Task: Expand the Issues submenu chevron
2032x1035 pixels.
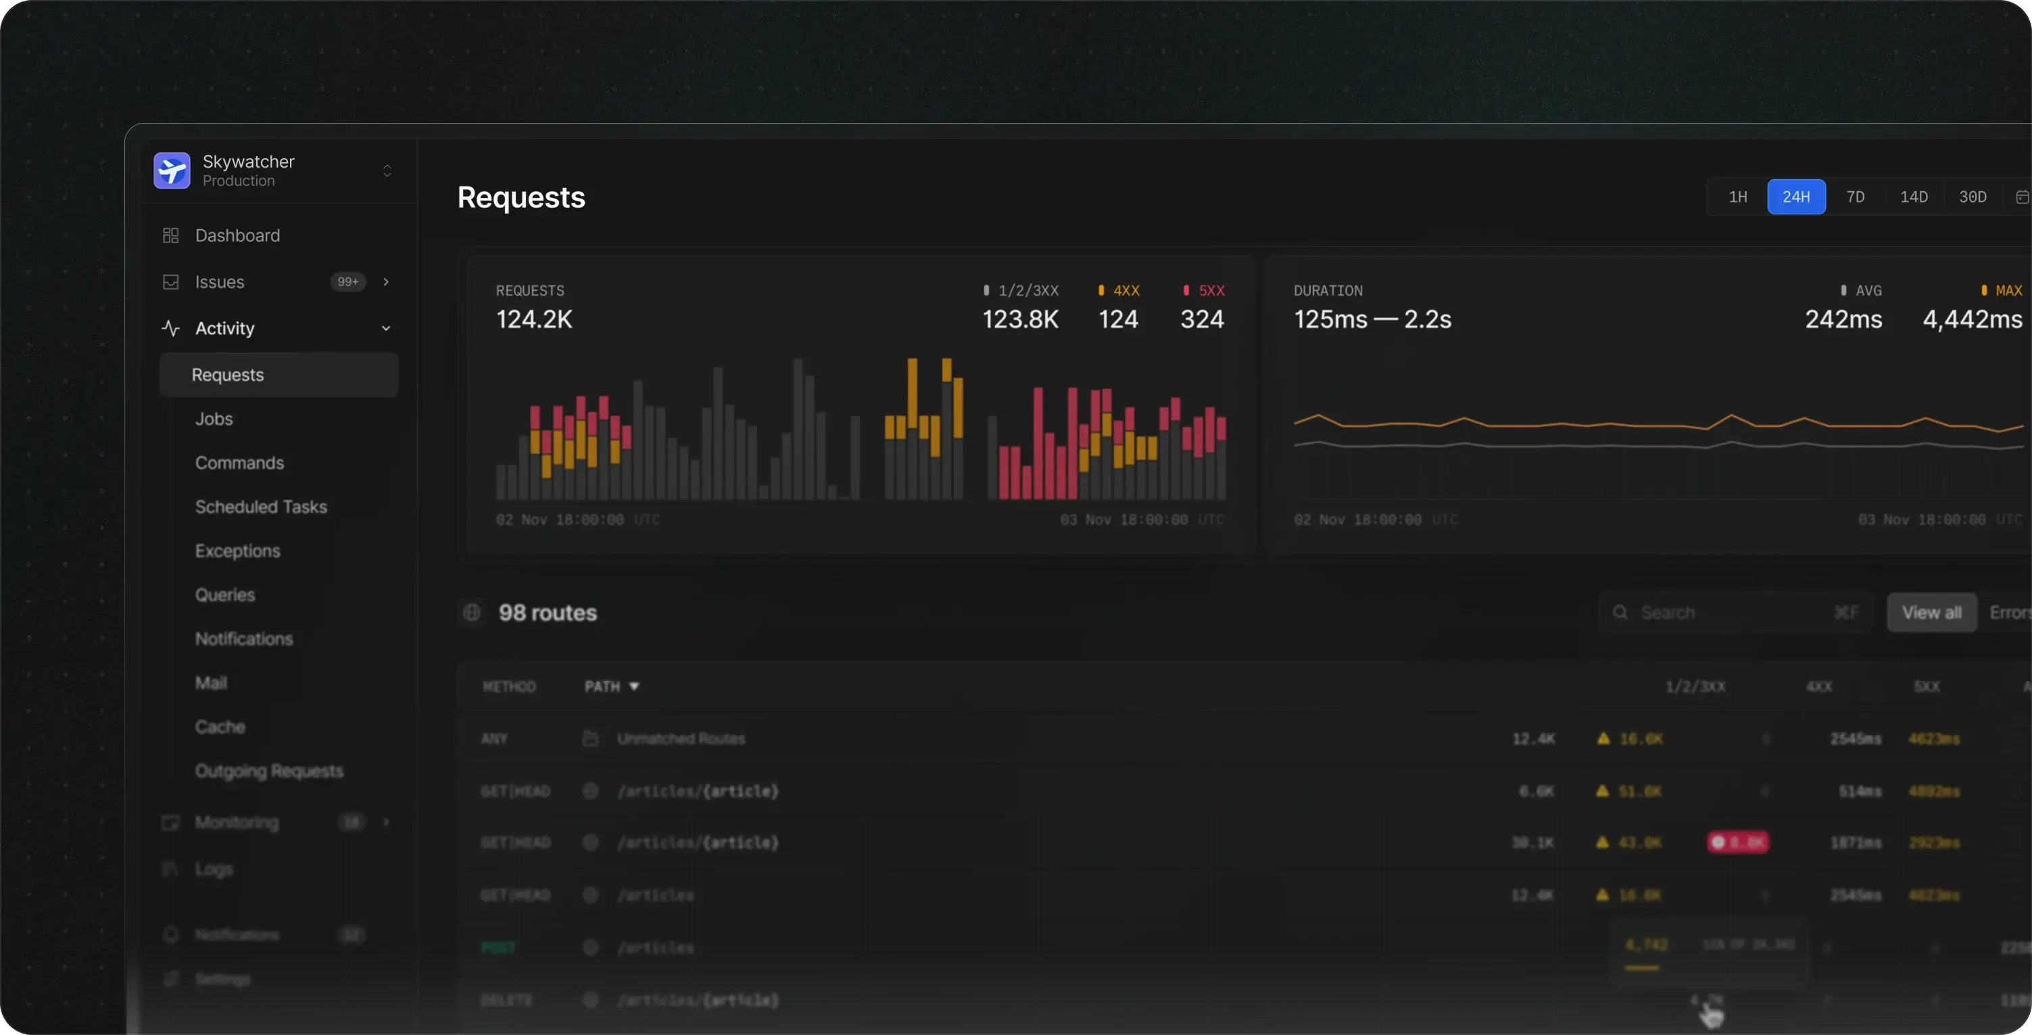Action: (386, 282)
